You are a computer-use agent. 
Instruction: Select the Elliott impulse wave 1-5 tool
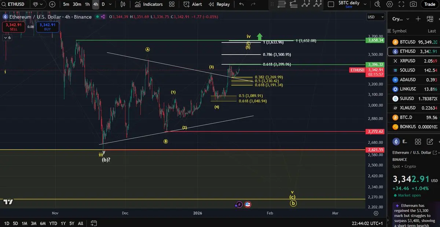pos(305,4)
